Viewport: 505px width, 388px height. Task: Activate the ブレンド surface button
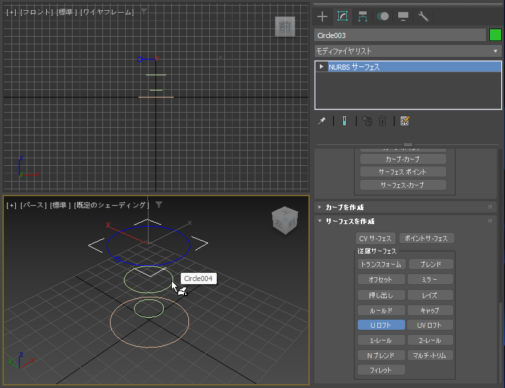(x=430, y=265)
